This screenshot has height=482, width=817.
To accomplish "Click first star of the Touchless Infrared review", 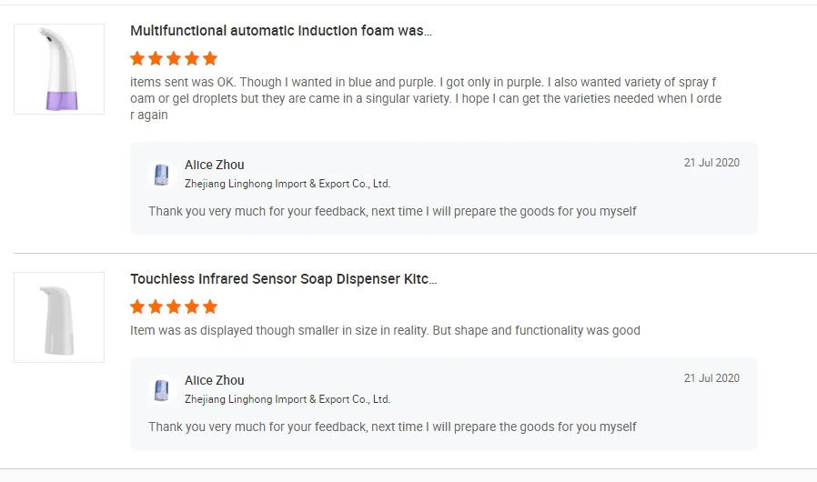I will coord(137,306).
